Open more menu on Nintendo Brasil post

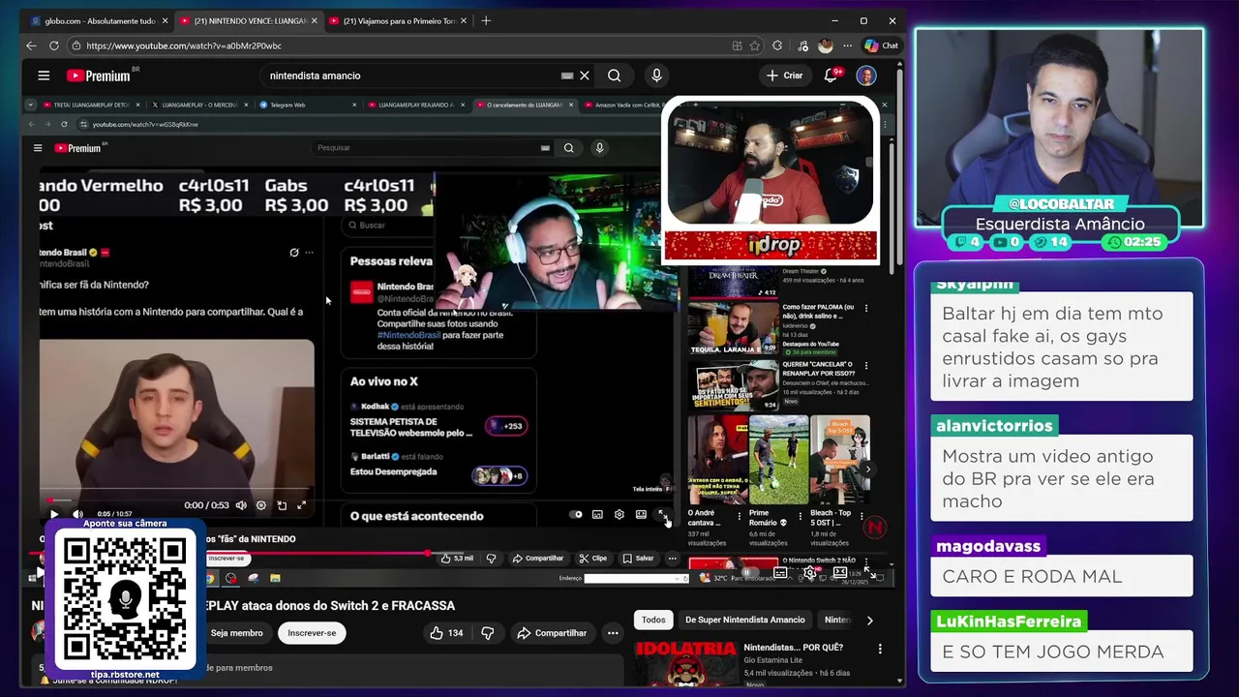click(x=310, y=253)
